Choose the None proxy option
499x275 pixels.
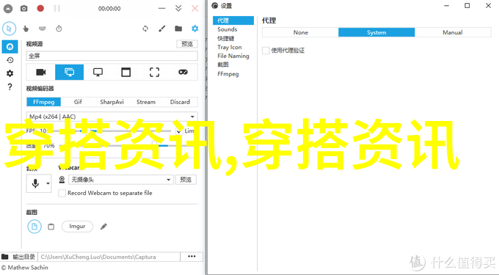click(300, 32)
